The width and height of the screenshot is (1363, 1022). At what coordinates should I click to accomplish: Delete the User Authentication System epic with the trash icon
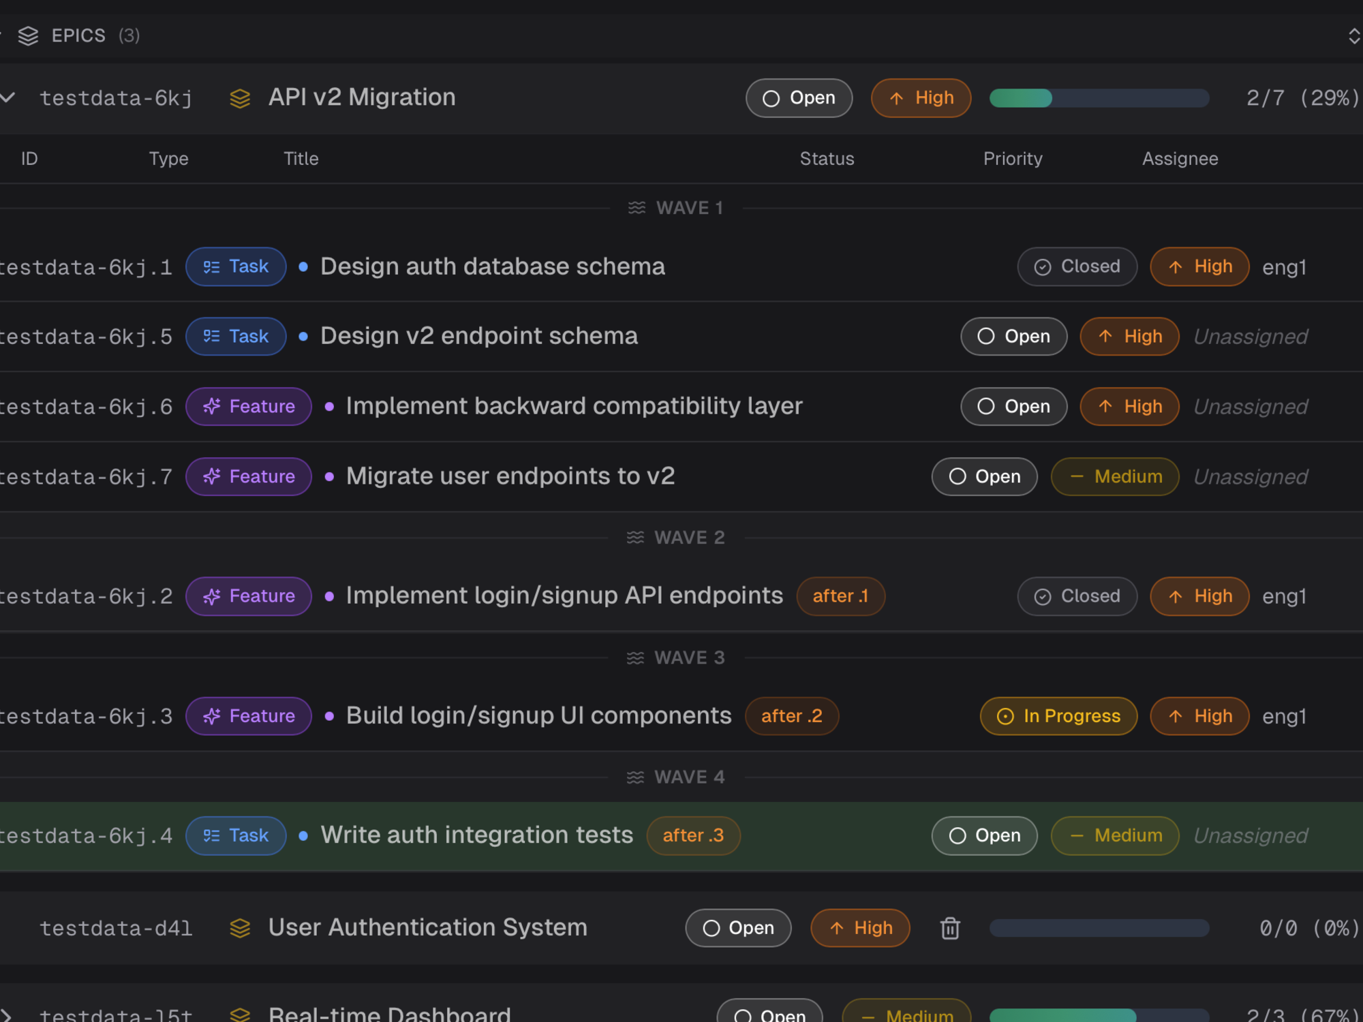(x=950, y=928)
